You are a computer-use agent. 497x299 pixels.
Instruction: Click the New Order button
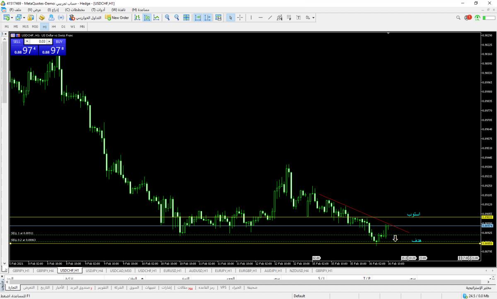[x=117, y=17]
